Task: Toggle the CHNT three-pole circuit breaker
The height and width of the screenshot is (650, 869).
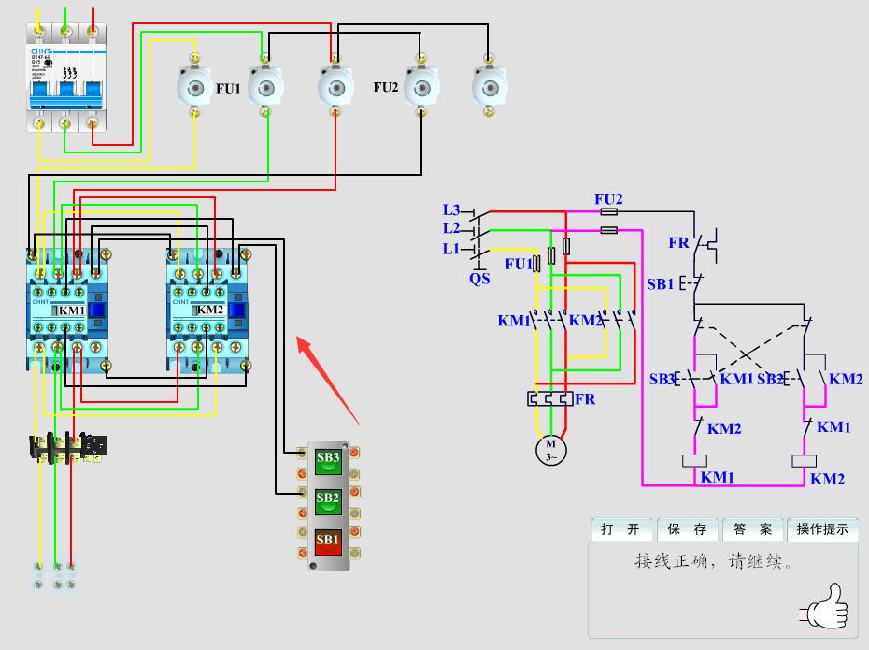Action: tap(66, 78)
